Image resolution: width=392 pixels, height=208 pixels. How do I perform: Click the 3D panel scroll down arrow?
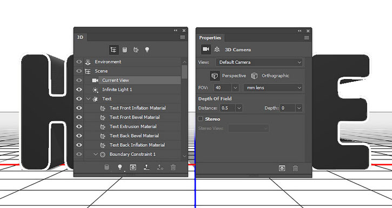(x=184, y=156)
